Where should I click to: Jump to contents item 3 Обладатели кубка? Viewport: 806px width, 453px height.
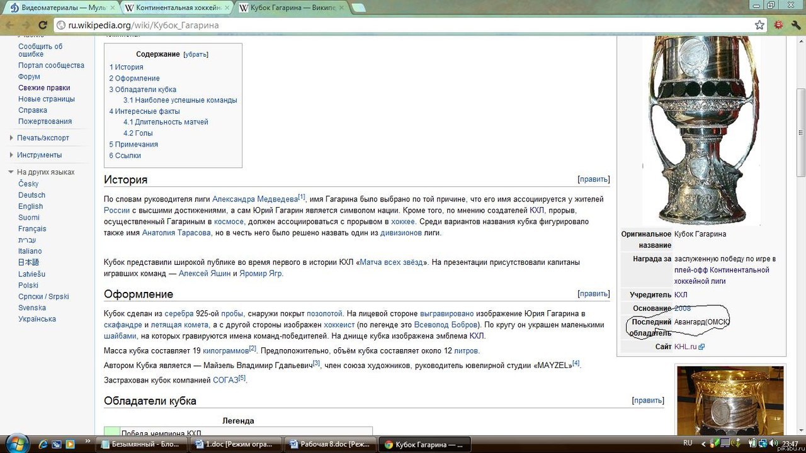(142, 89)
